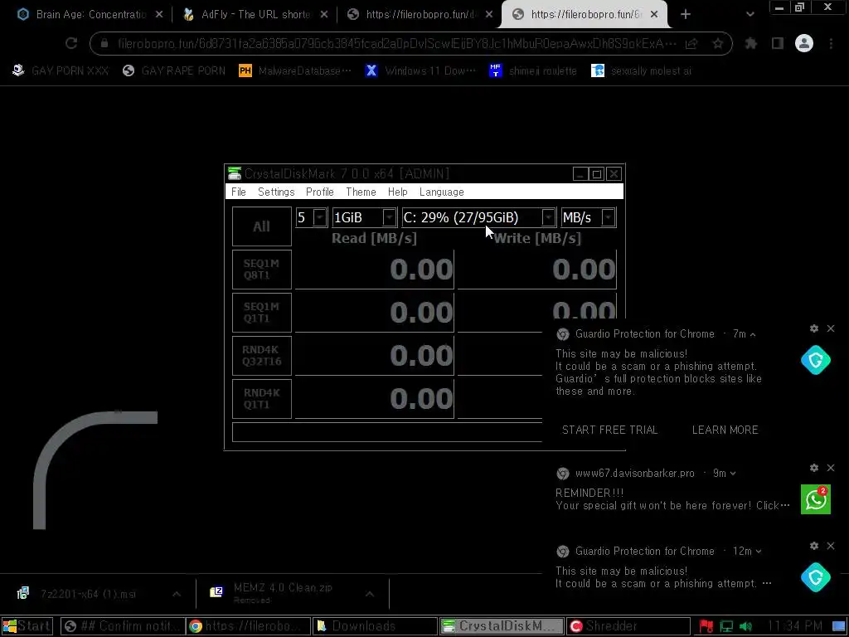Open CrystalDiskMark Settings menu

(x=276, y=192)
